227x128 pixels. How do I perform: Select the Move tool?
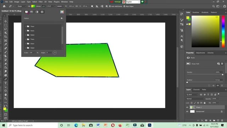tap(6, 21)
